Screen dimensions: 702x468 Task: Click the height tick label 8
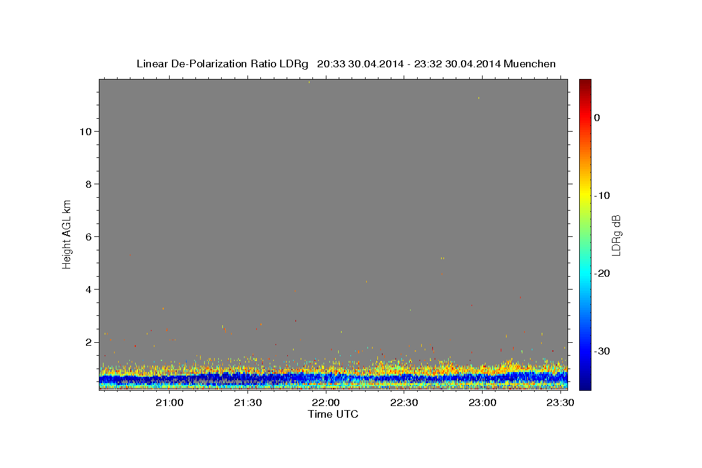tap(88, 184)
